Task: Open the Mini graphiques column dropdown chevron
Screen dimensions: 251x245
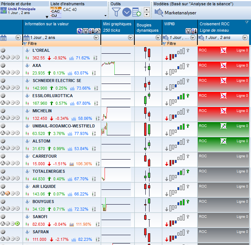Action: pos(131,38)
